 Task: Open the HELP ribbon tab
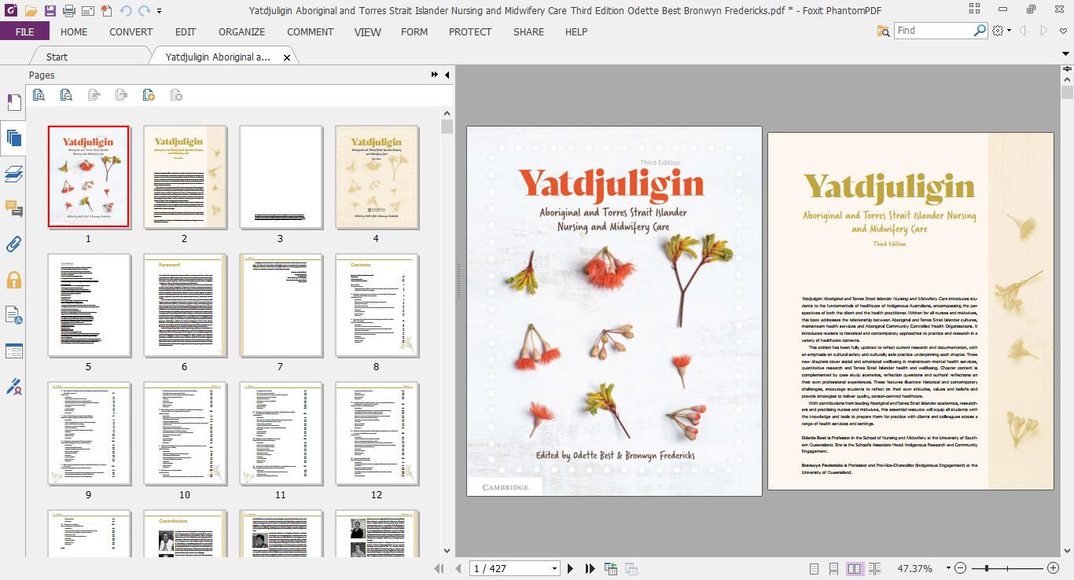tap(576, 31)
